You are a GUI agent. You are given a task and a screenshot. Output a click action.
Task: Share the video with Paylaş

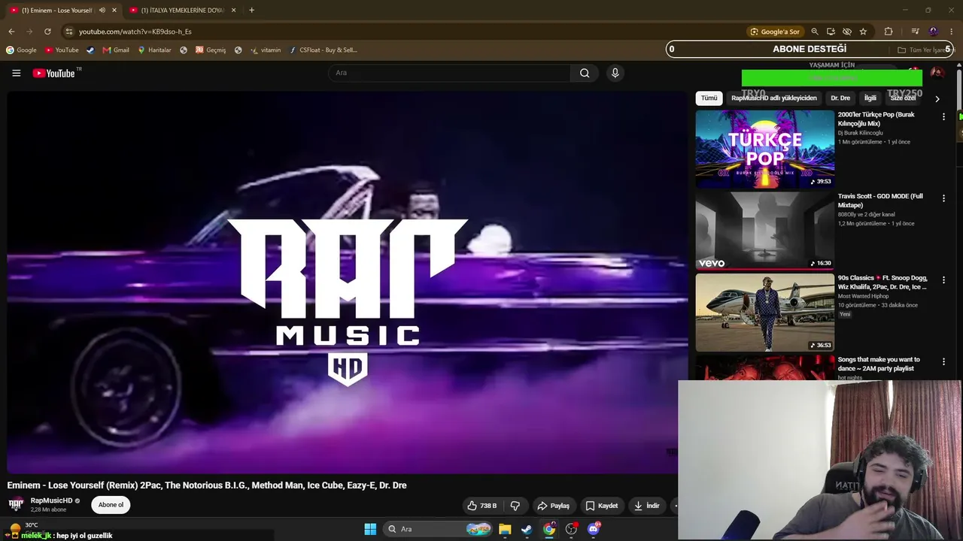(553, 506)
